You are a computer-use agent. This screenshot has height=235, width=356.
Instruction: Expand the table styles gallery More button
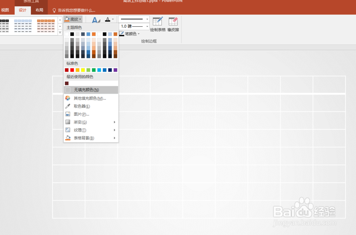point(60,33)
